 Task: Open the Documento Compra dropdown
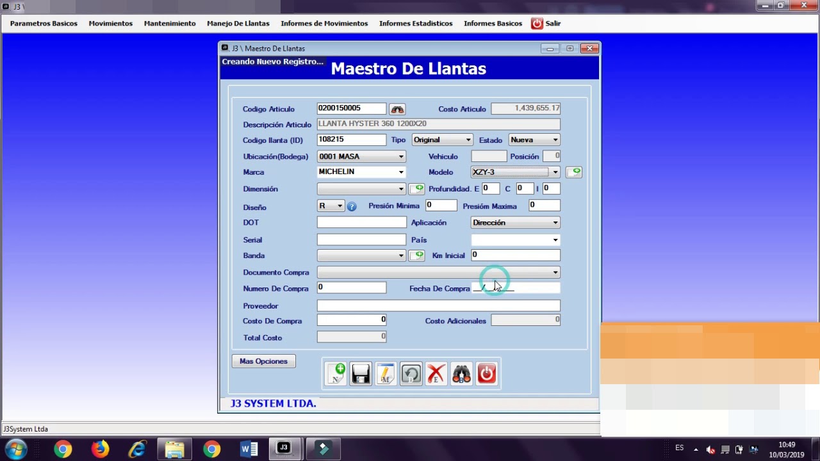[555, 273]
